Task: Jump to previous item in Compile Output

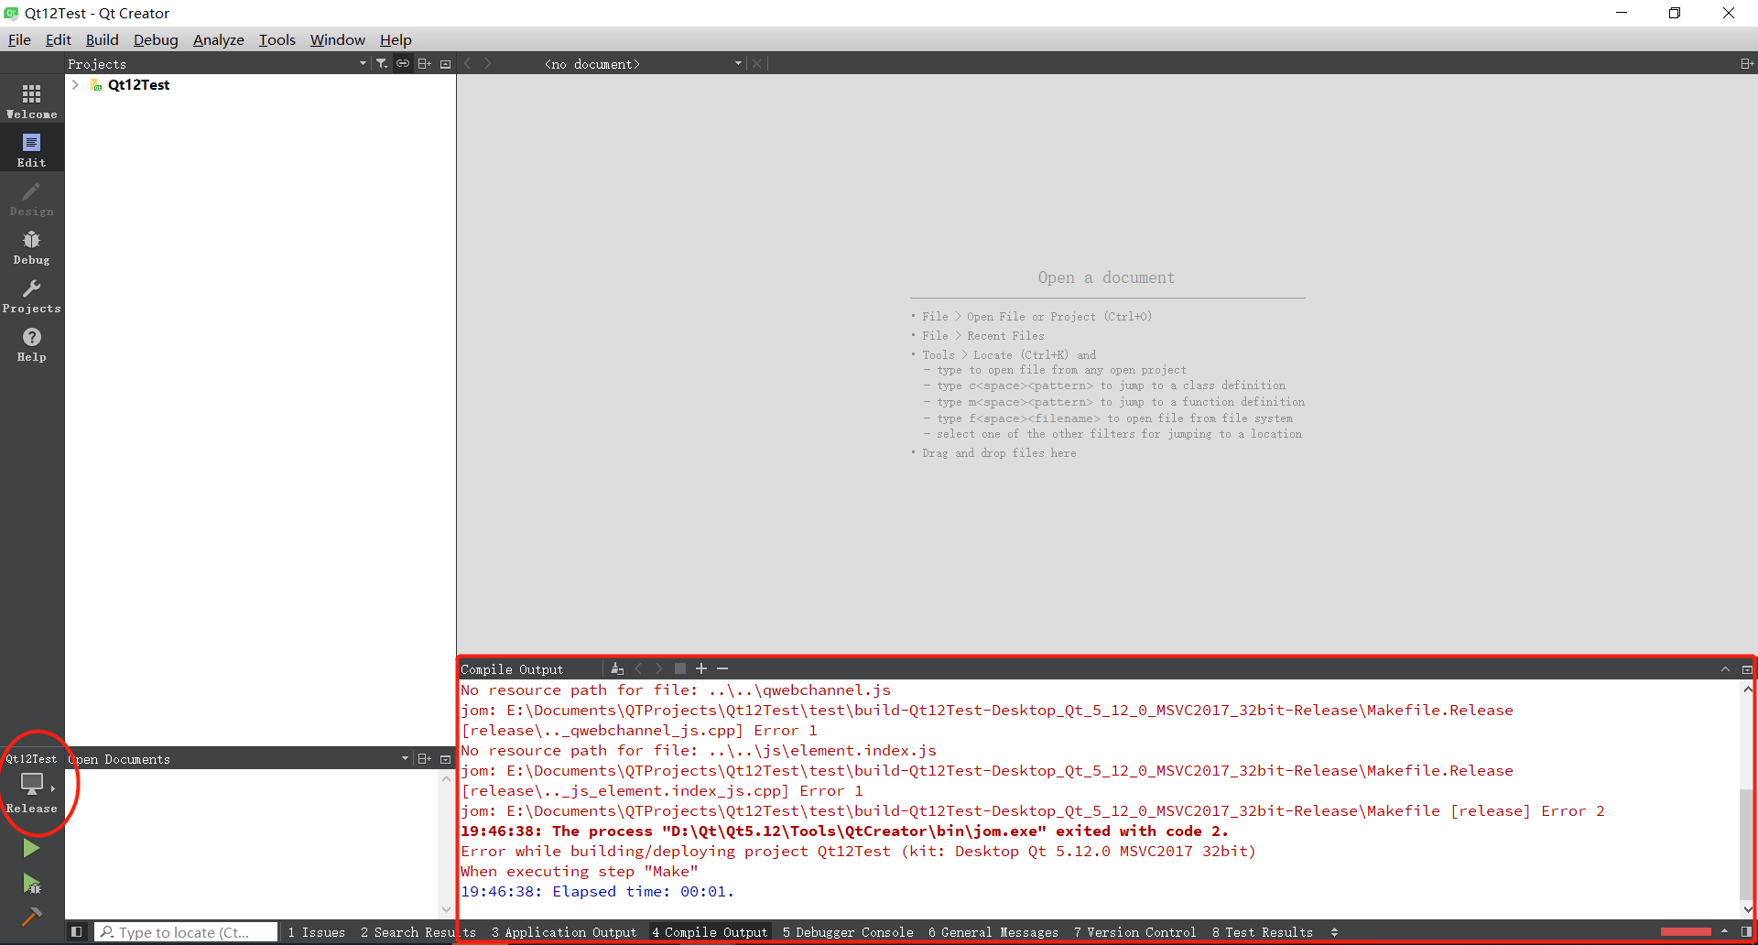Action: coord(639,668)
